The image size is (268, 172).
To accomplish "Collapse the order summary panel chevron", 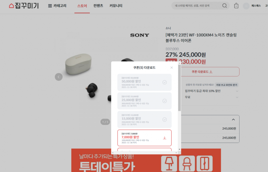I will [x=233, y=120].
